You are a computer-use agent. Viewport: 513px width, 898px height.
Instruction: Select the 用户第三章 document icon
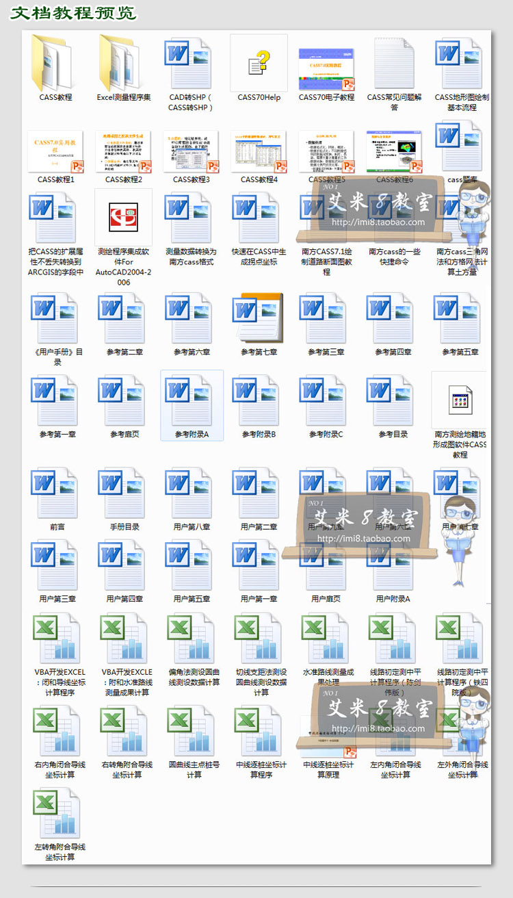[x=55, y=566]
